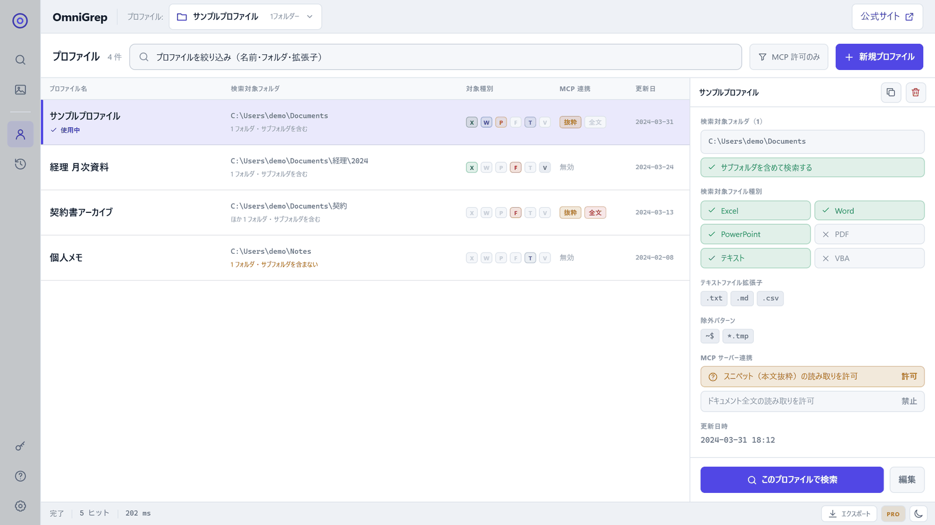Toggle ドキュメント全文の読み取り許可 setting
Screen dimensions: 935x525
pyautogui.click(x=812, y=401)
